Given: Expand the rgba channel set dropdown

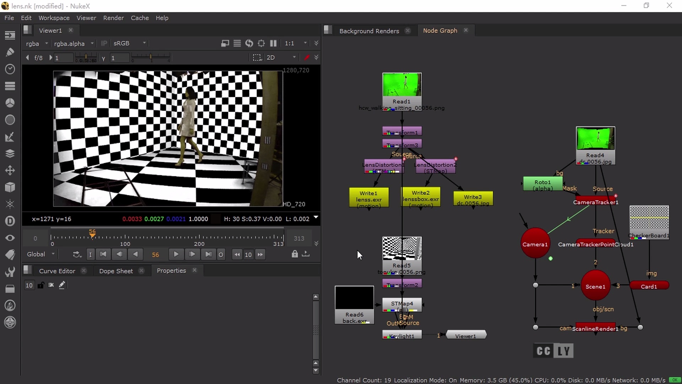Looking at the screenshot, I should coord(37,43).
